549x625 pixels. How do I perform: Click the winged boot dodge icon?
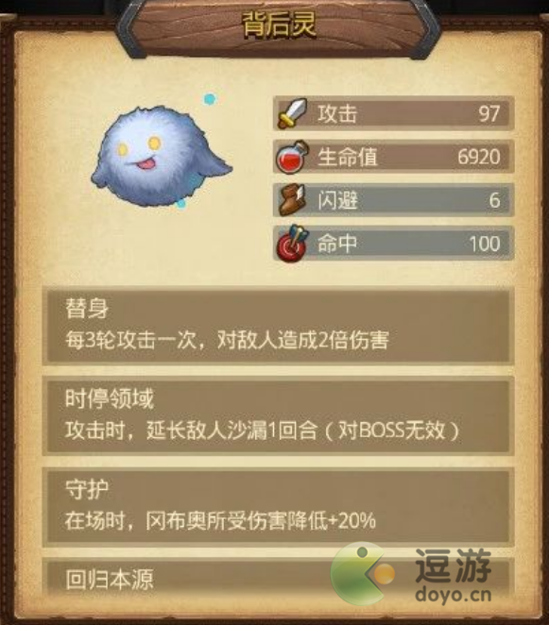292,200
